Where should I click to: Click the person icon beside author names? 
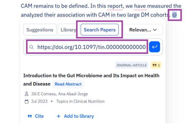coord(27,94)
